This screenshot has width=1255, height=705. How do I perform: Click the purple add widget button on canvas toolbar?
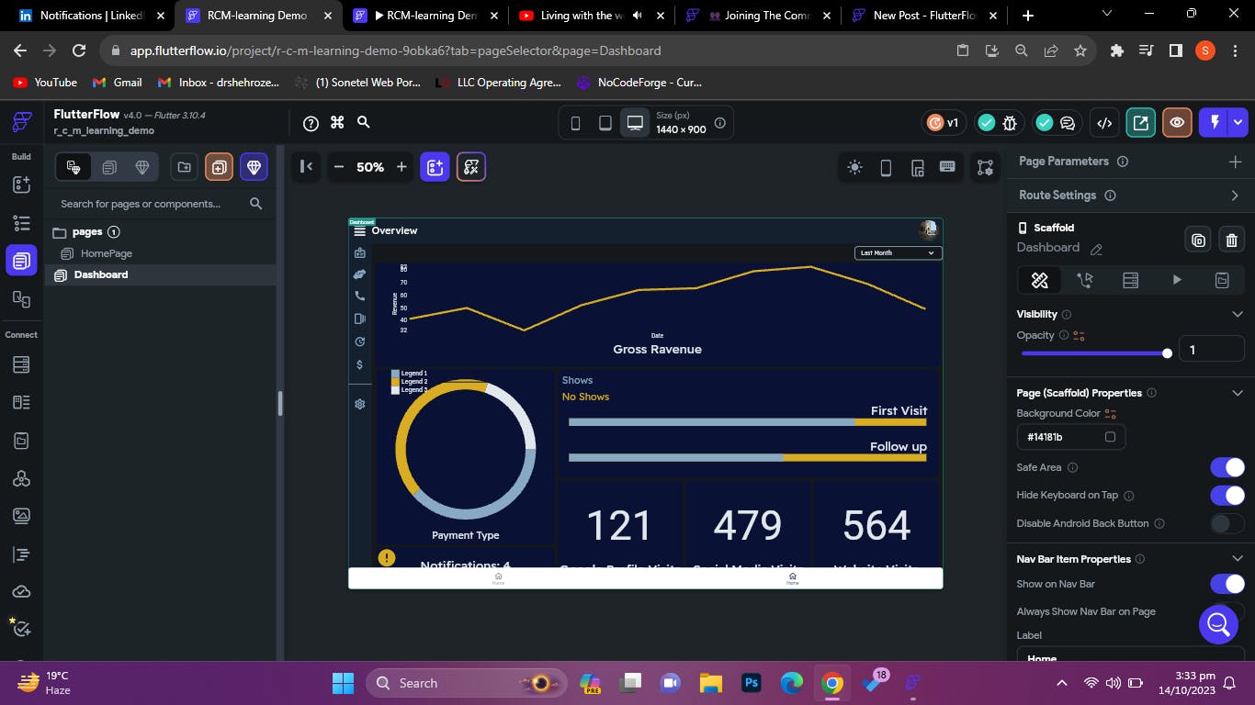pyautogui.click(x=435, y=167)
